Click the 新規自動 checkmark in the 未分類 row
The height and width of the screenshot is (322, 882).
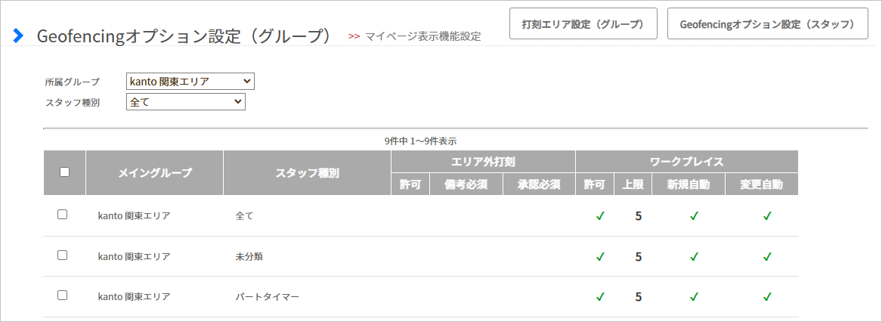pos(694,257)
